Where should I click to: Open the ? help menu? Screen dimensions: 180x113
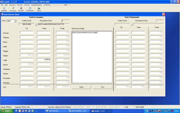click(x=69, y=5)
